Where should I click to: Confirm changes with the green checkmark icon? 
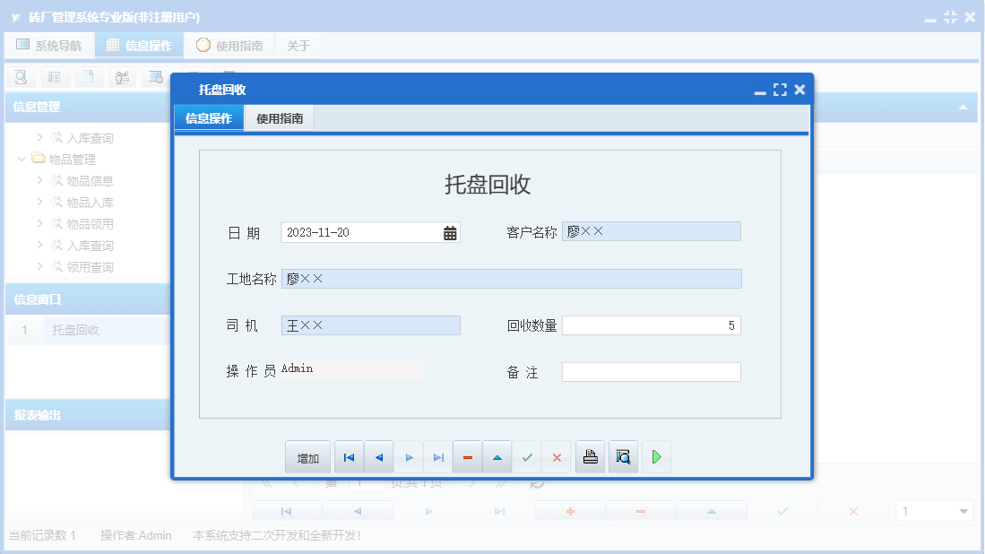click(x=527, y=456)
